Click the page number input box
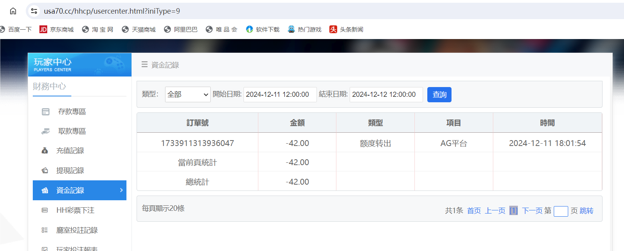Screen dimensions: 624x251 [561, 211]
